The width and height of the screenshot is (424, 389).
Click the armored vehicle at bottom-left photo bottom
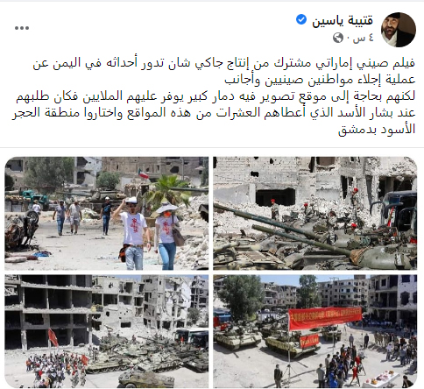146,378
